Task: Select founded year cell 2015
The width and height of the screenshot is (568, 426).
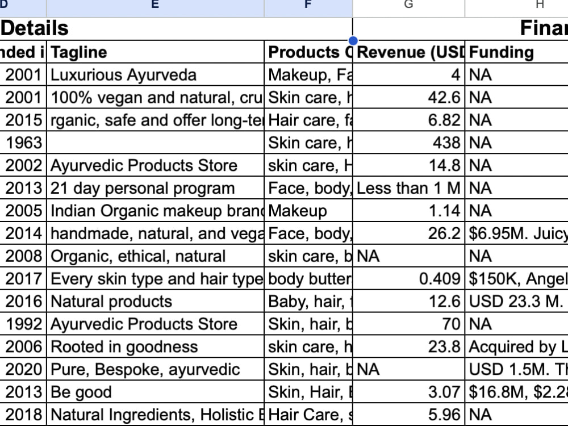Action: click(x=23, y=120)
